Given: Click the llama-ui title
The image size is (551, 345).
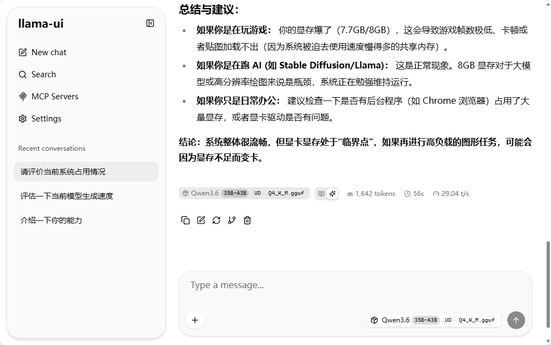Looking at the screenshot, I should (41, 24).
